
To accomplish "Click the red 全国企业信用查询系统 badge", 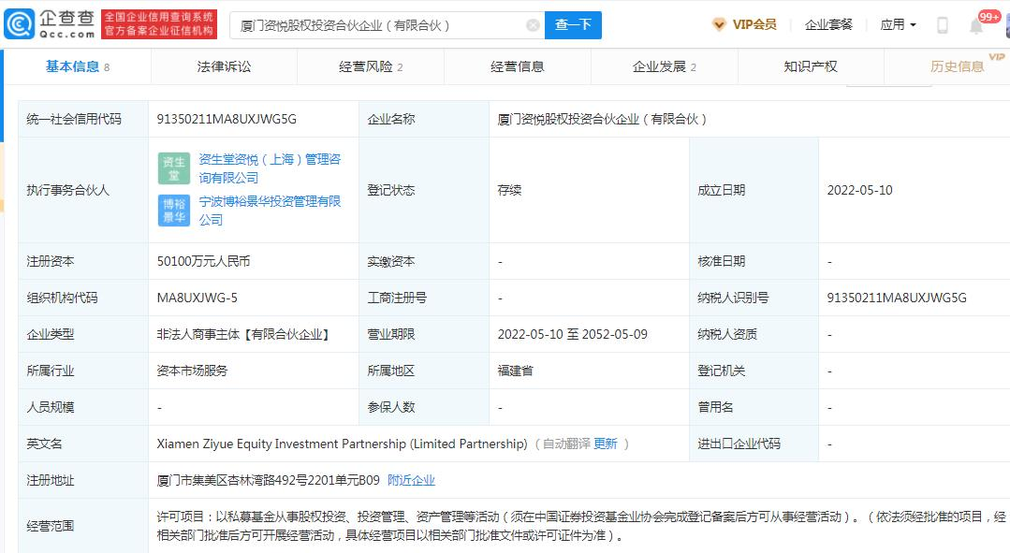I will [158, 22].
